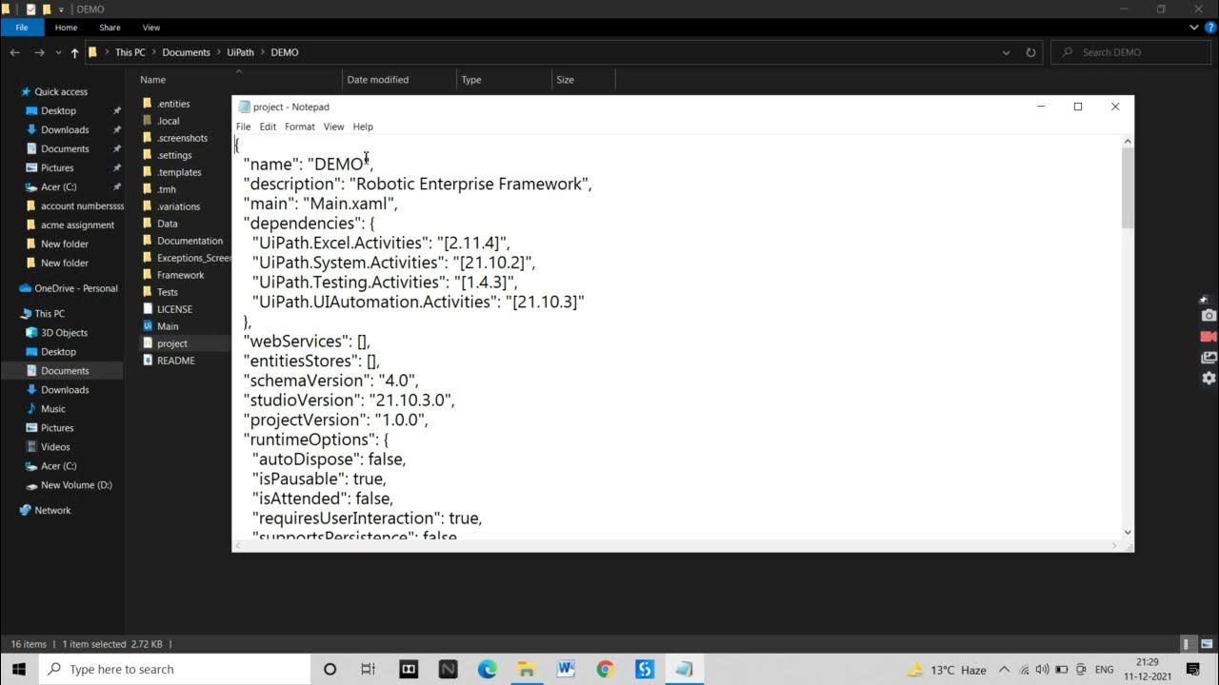Select the Main UiPath xaml file
The height and width of the screenshot is (685, 1219).
pyautogui.click(x=168, y=326)
